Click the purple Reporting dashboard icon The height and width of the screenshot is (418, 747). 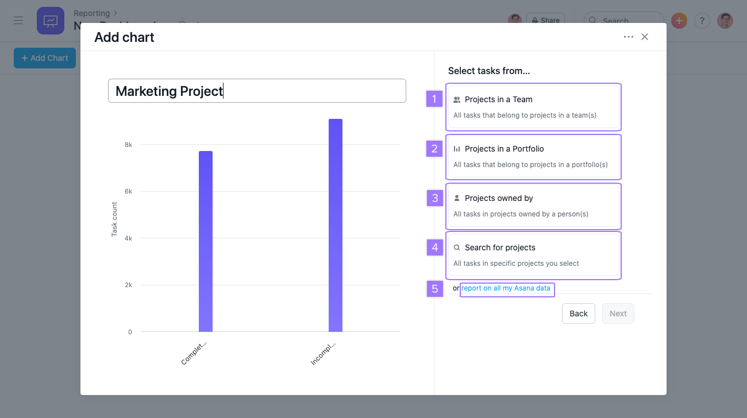pyautogui.click(x=51, y=20)
